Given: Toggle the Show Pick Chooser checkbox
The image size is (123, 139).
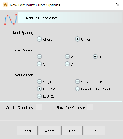Looking at the screenshot, I should coord(90,107).
